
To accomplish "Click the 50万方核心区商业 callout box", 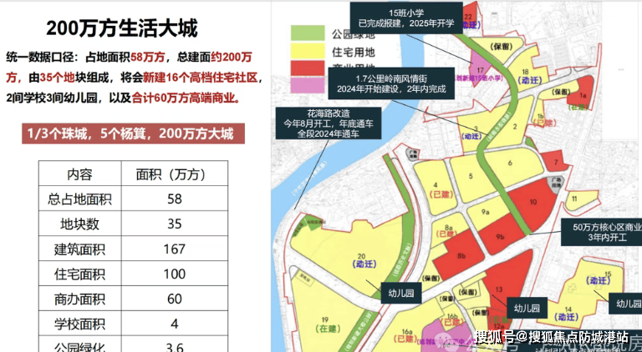I will tap(601, 231).
